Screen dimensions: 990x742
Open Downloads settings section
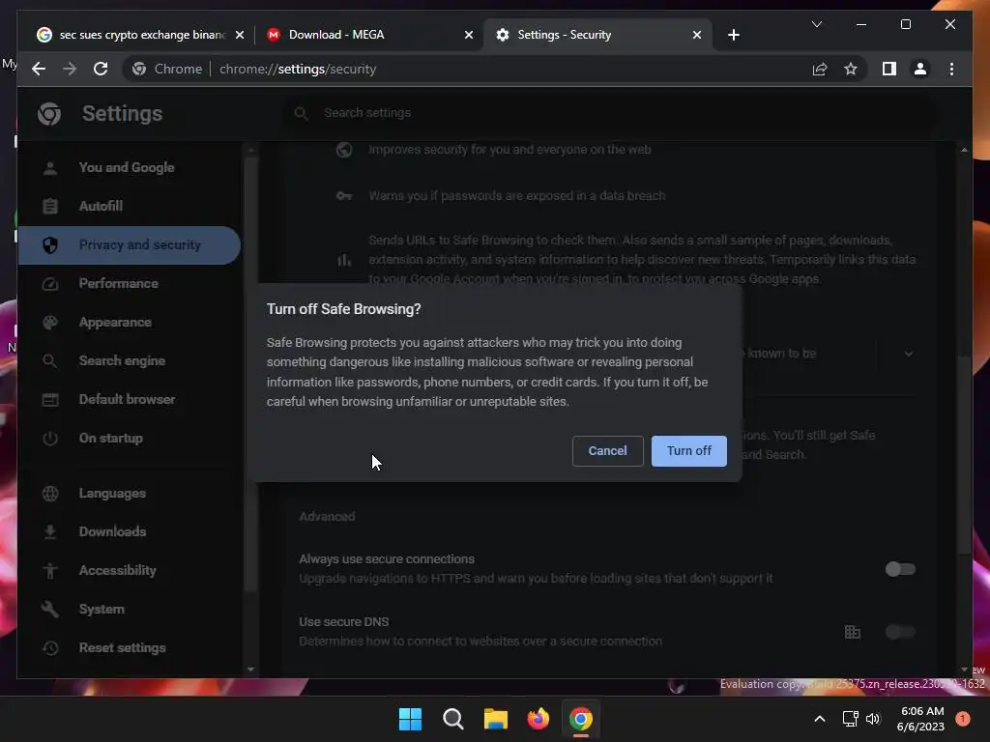pos(129,532)
